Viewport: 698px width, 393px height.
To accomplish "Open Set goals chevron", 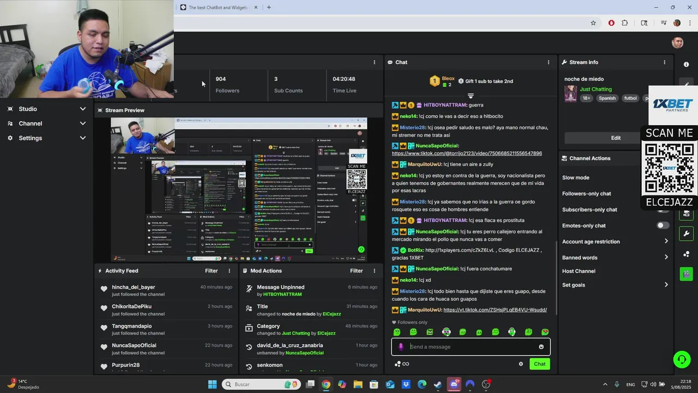I will click(x=666, y=285).
